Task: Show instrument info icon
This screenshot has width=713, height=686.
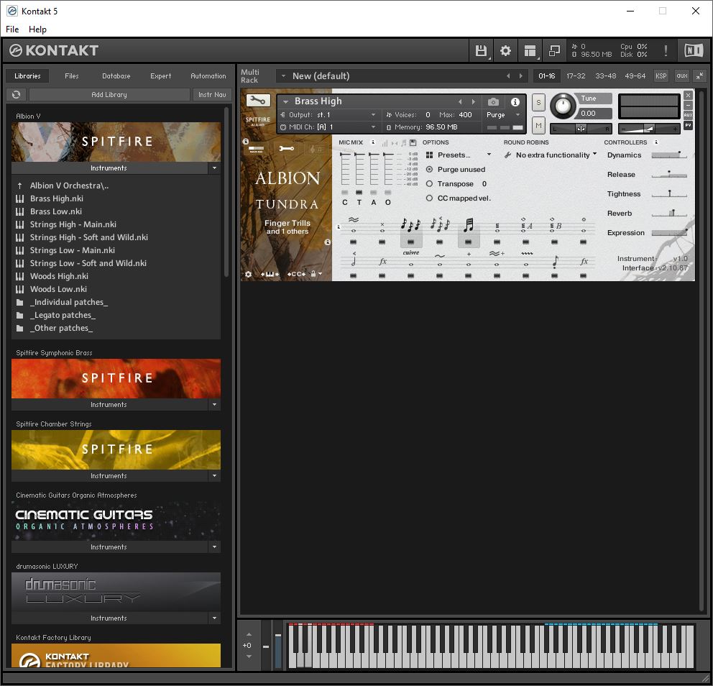Action: (x=515, y=102)
